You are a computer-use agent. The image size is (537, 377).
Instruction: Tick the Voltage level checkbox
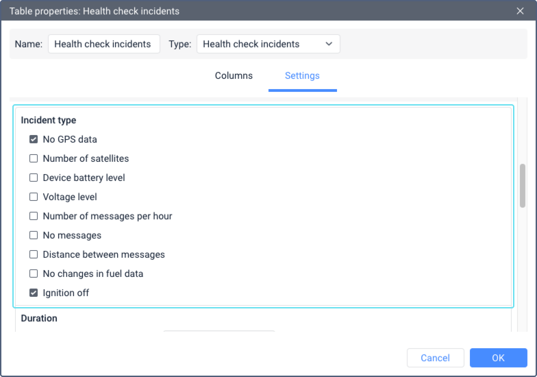tap(34, 197)
